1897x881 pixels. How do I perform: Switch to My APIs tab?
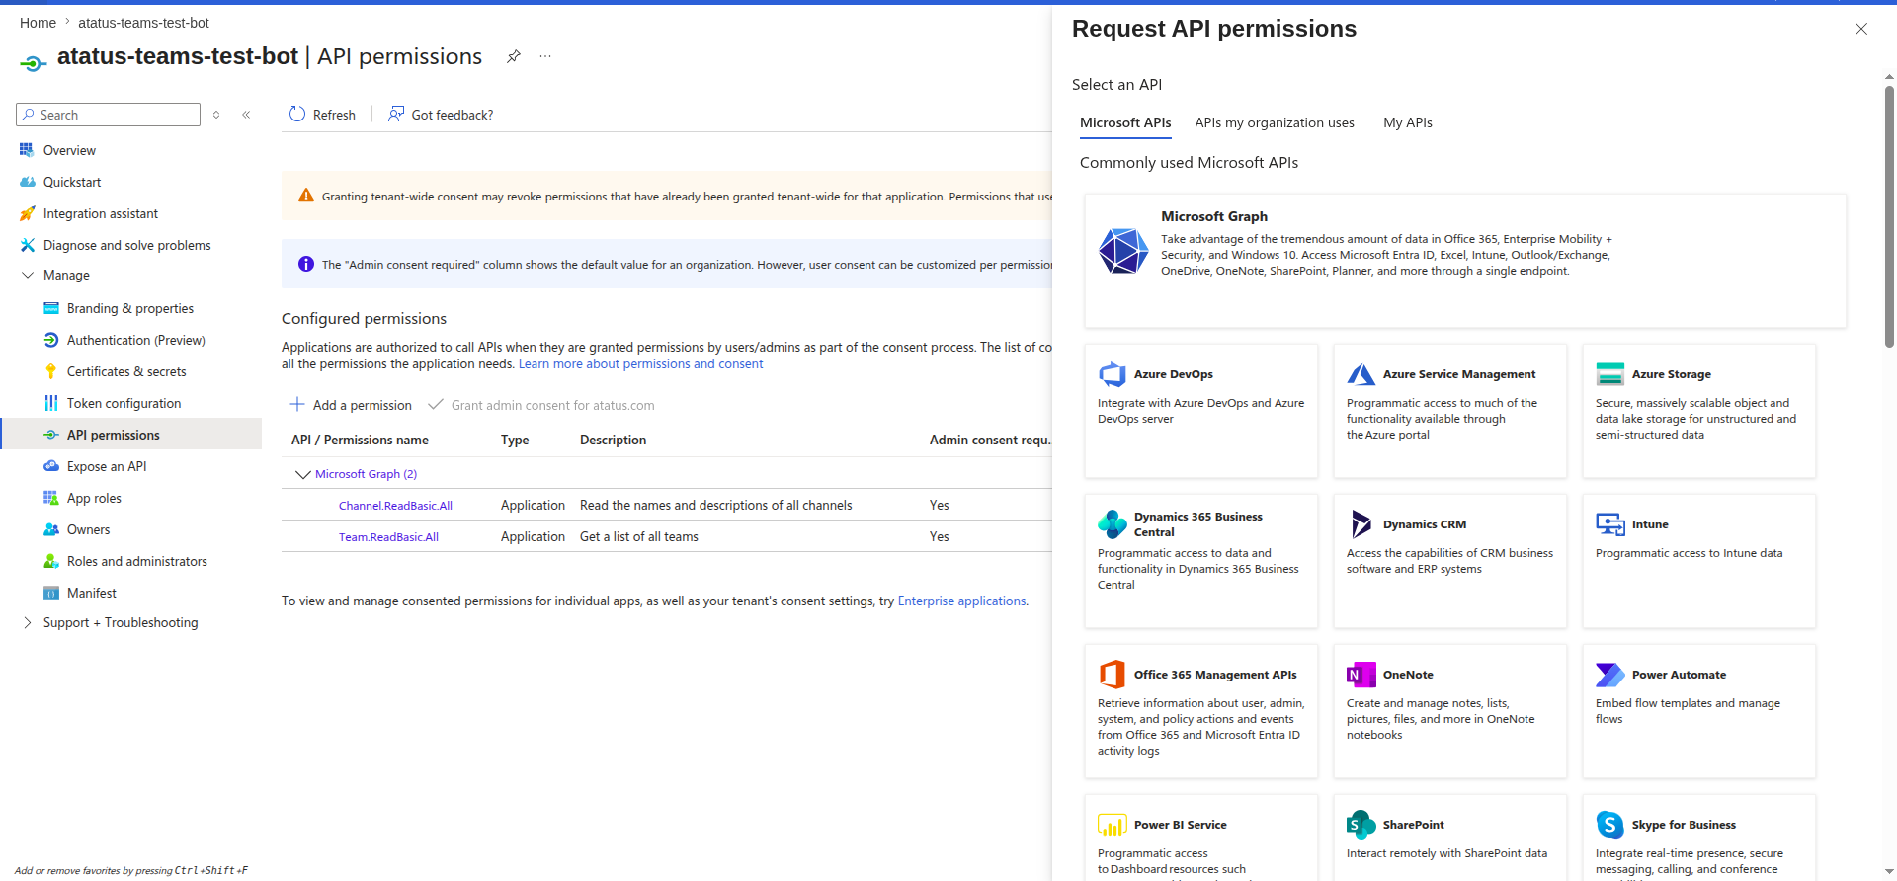tap(1408, 122)
